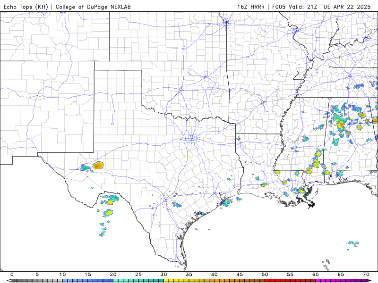Image resolution: width=378 pixels, height=283 pixels.
Task: Click the colorbar label "25"
Action: (x=138, y=275)
